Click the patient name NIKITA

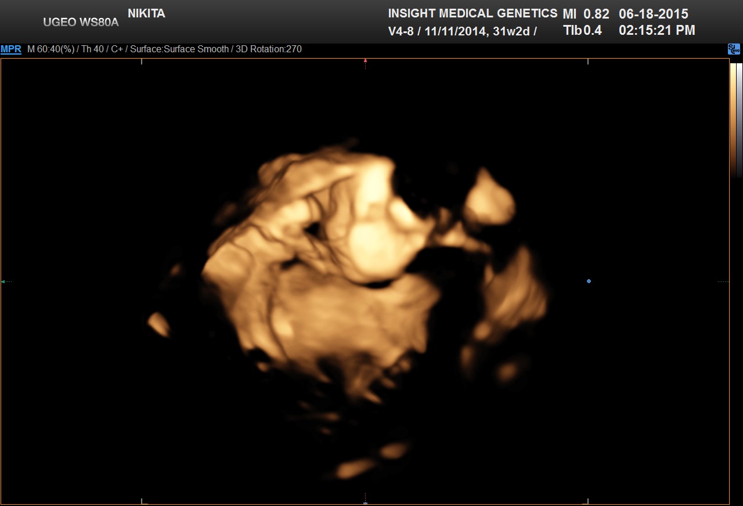coord(146,14)
